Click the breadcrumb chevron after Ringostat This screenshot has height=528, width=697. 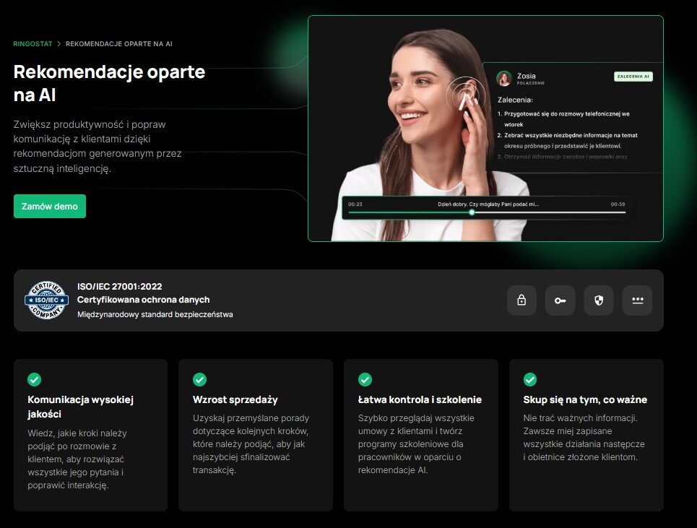click(59, 44)
